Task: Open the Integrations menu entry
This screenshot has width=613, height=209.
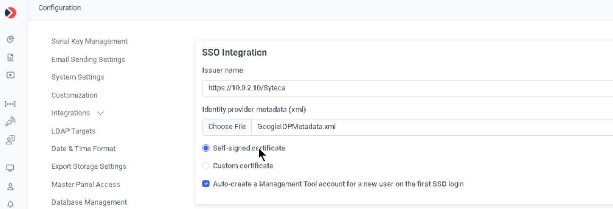Action: 70,113
